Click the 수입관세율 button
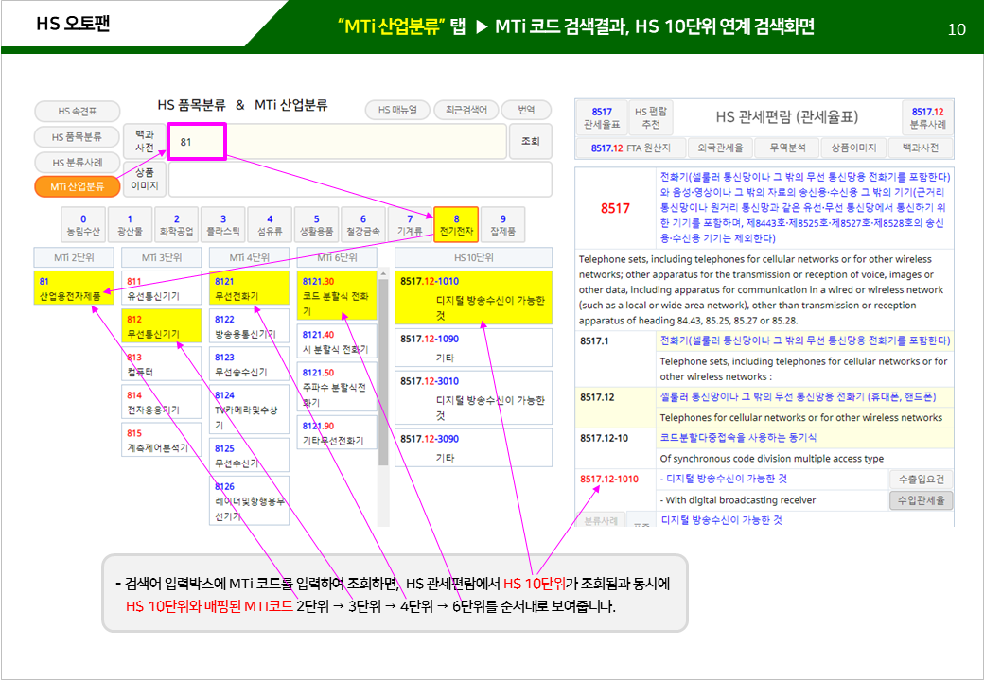This screenshot has width=984, height=681. tap(921, 499)
